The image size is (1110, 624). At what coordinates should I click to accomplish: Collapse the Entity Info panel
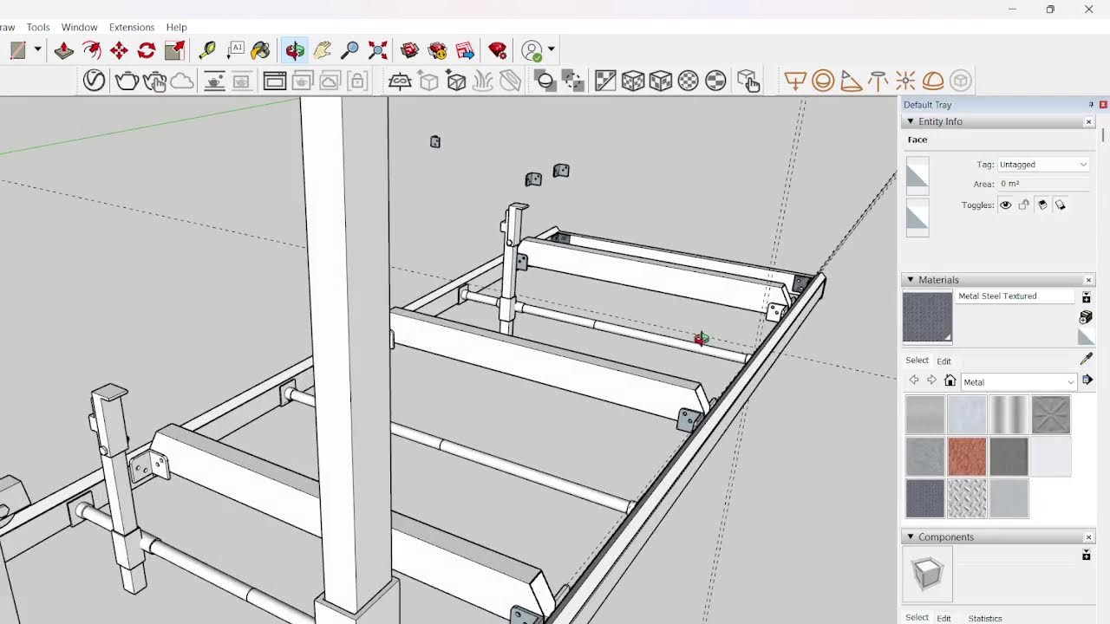click(911, 121)
